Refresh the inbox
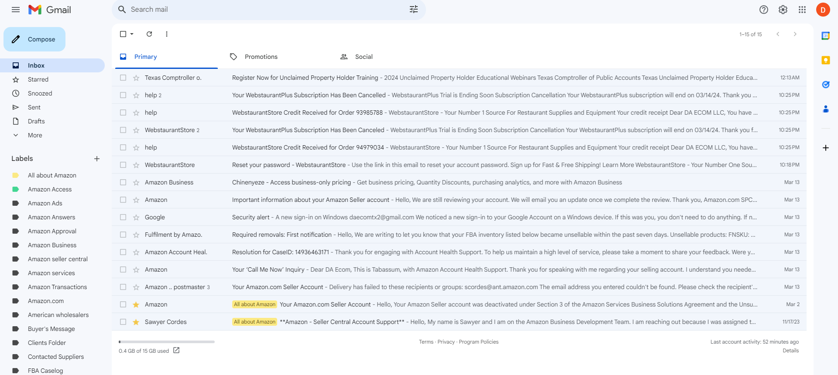The width and height of the screenshot is (838, 375). click(x=149, y=34)
